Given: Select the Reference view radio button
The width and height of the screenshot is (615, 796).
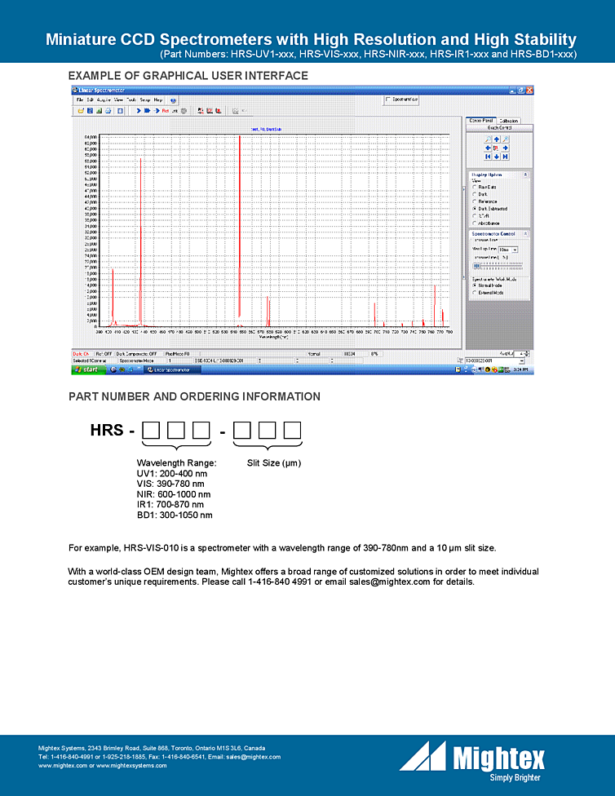Looking at the screenshot, I should click(475, 201).
